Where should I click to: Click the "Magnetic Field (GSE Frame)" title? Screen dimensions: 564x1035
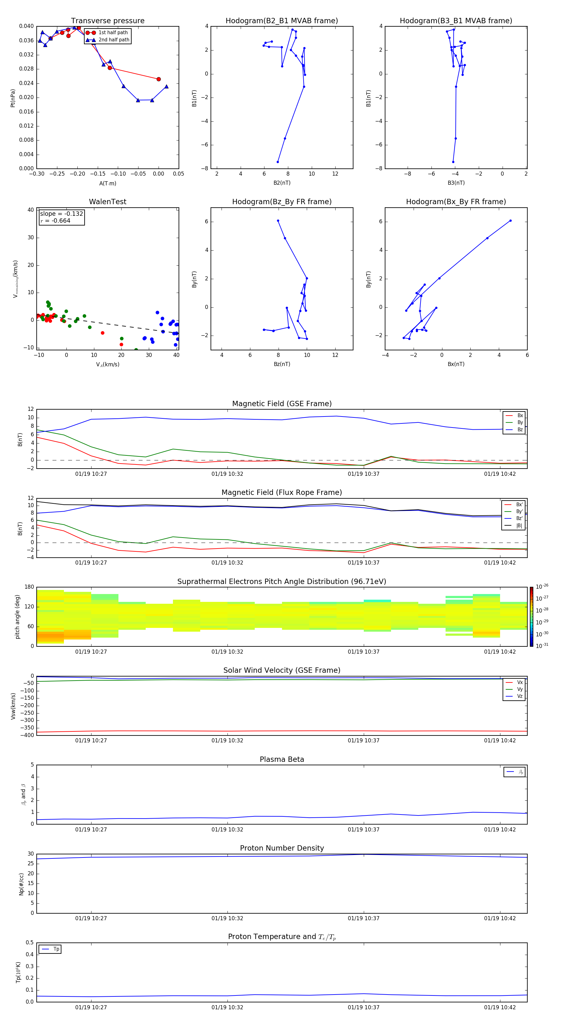pos(282,404)
